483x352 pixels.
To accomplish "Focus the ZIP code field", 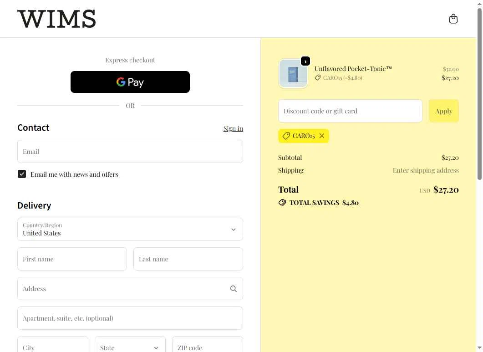I will [x=207, y=345].
